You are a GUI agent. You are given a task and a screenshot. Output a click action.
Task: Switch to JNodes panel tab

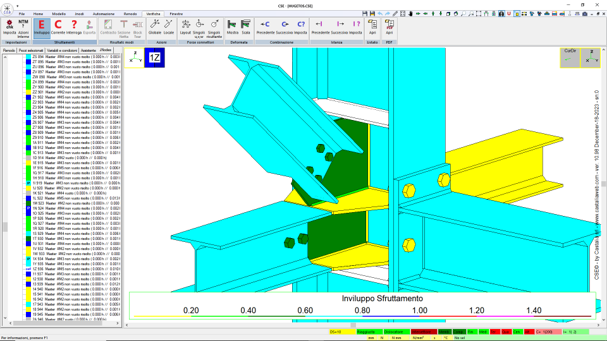[106, 51]
